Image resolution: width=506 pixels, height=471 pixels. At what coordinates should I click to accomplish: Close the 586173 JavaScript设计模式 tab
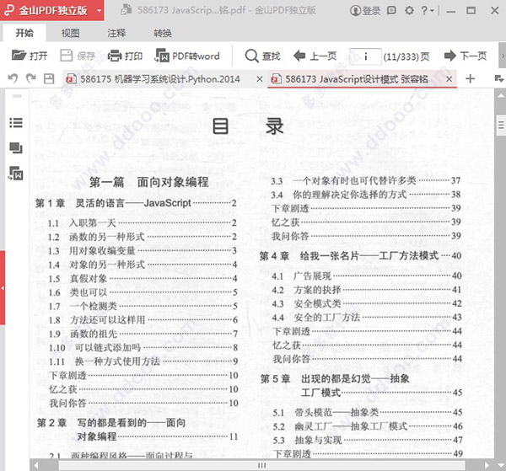point(449,79)
